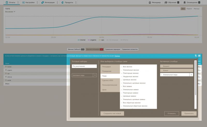The height and width of the screenshot is (127, 207).
Task: Delete the Целевые лиды preset
Action: pos(95,75)
